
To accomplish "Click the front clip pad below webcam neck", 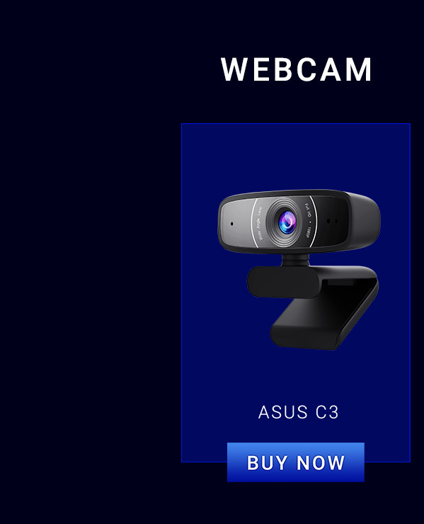I will (284, 282).
